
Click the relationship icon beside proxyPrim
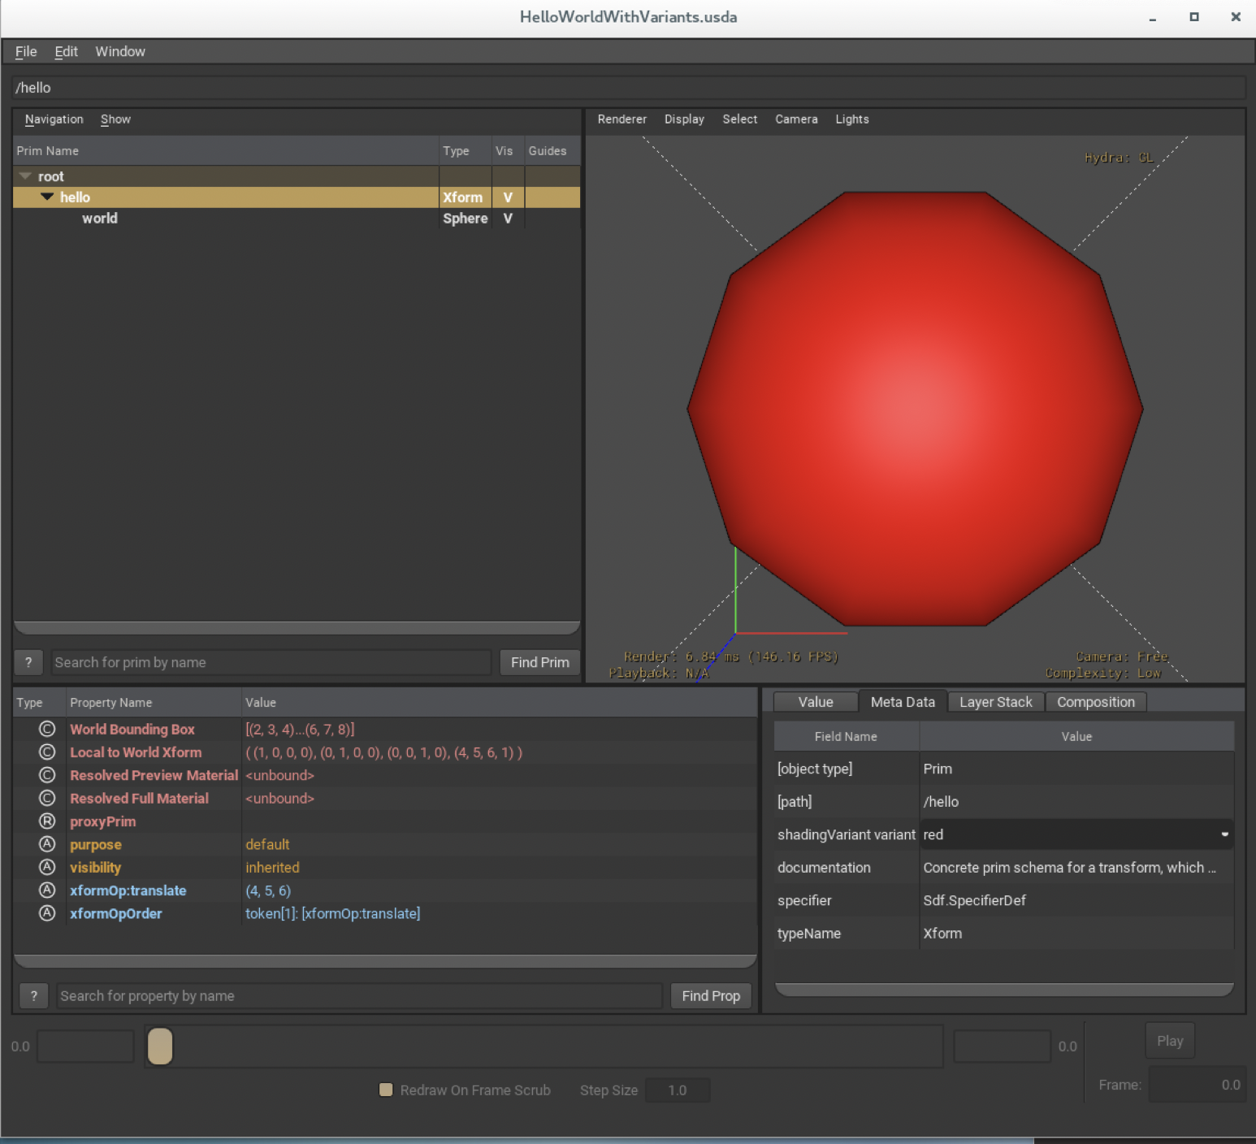click(47, 821)
